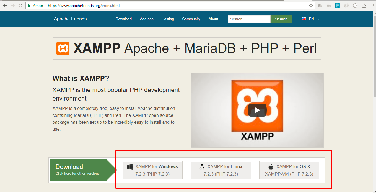
Task: Open the Add-ons navigation item
Action: pyautogui.click(x=147, y=19)
